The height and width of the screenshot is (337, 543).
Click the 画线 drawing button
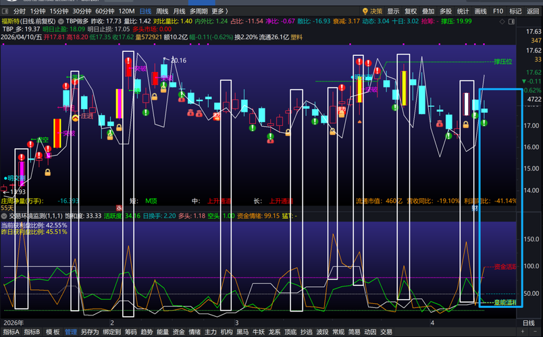[480, 11]
